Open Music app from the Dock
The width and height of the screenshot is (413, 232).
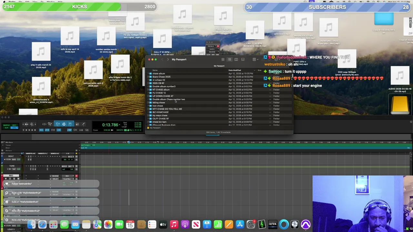[x=174, y=225]
